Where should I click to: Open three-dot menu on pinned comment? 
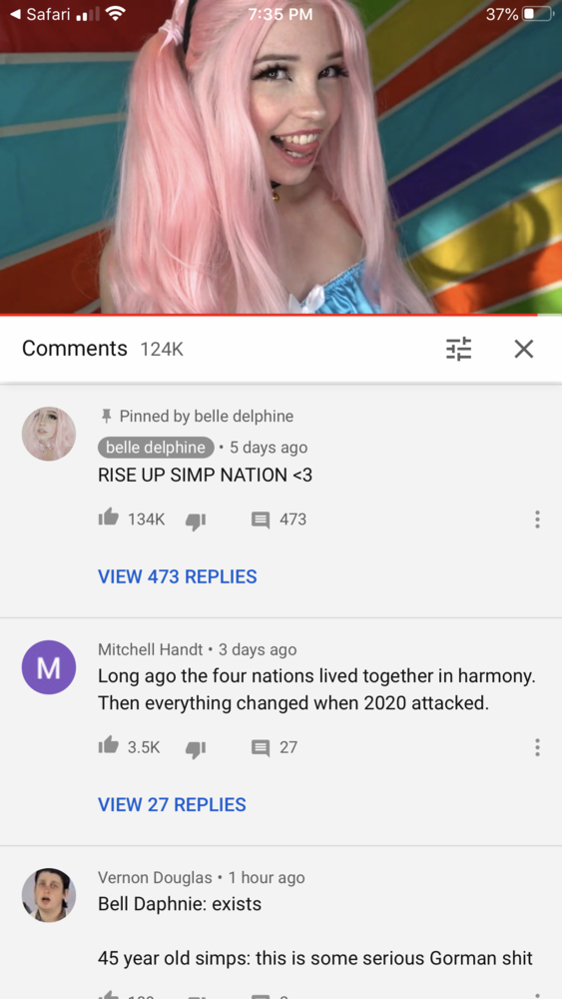pos(537,519)
